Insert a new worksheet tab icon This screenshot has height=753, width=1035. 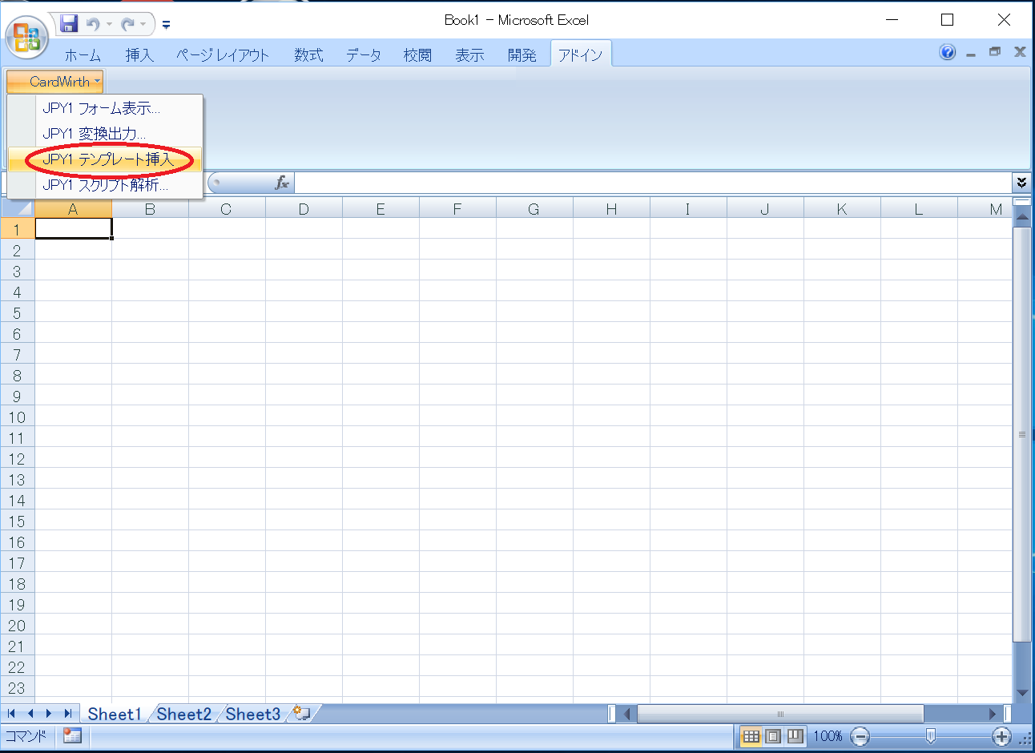[302, 713]
